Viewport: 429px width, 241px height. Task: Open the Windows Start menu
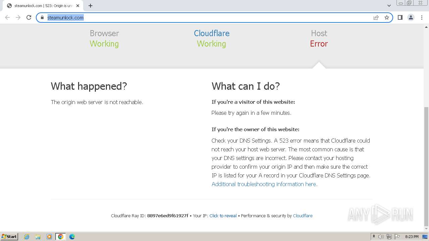tap(9, 237)
